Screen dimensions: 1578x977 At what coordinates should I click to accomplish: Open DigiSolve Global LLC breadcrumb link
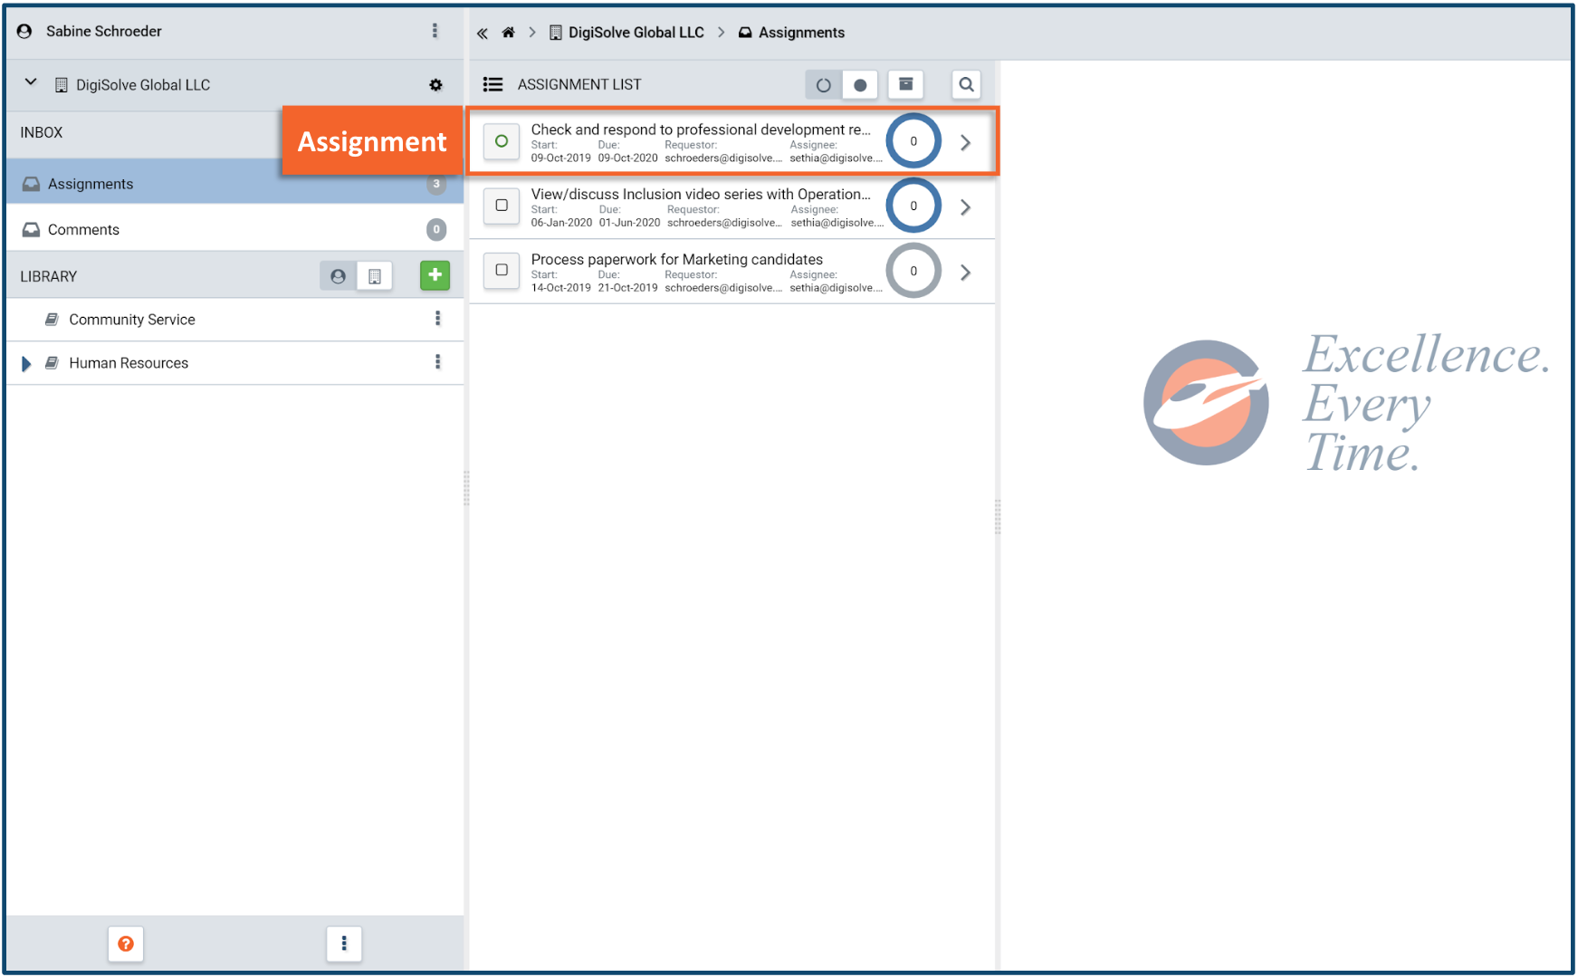click(626, 33)
